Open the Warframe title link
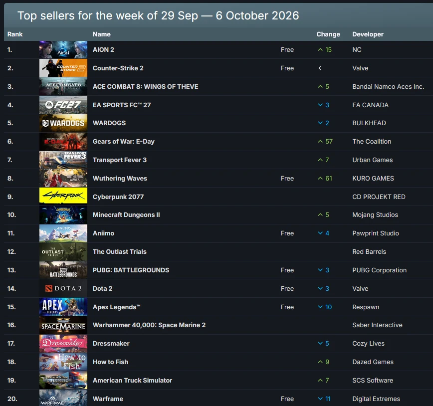 pos(108,399)
